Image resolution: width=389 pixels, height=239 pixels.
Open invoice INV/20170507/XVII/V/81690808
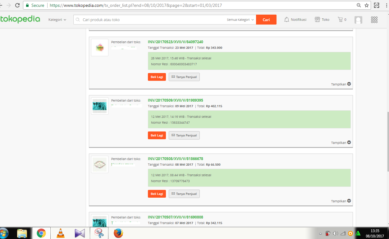(176, 217)
